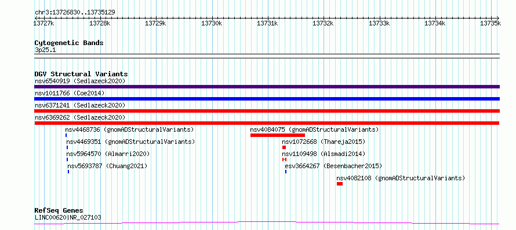516x230 pixels.
Task: Click the red nsv6371241 variant bar
Action: coord(267,111)
